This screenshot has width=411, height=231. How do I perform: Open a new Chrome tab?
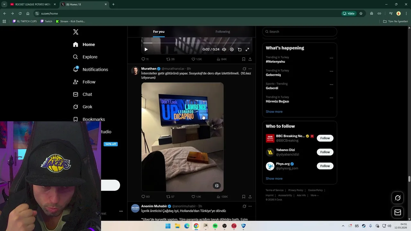click(x=113, y=4)
